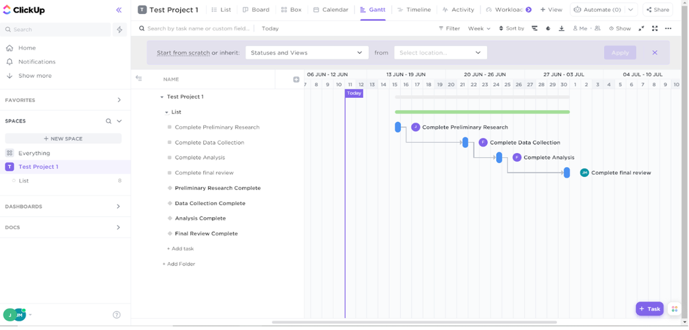
Task: Collapse the Test Project 1 tree node
Action: point(162,97)
